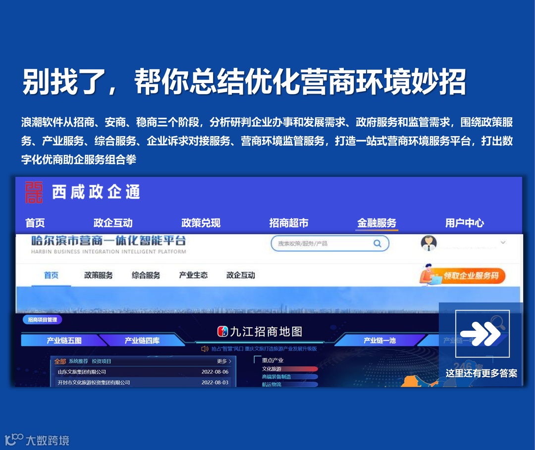Viewport: 535px width, 450px height.
Task: Click the speaker announcement icon
Action: [205, 349]
